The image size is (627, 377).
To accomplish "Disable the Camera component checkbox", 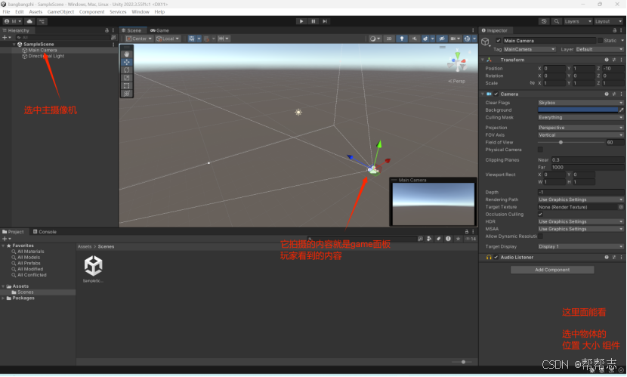I will [496, 94].
